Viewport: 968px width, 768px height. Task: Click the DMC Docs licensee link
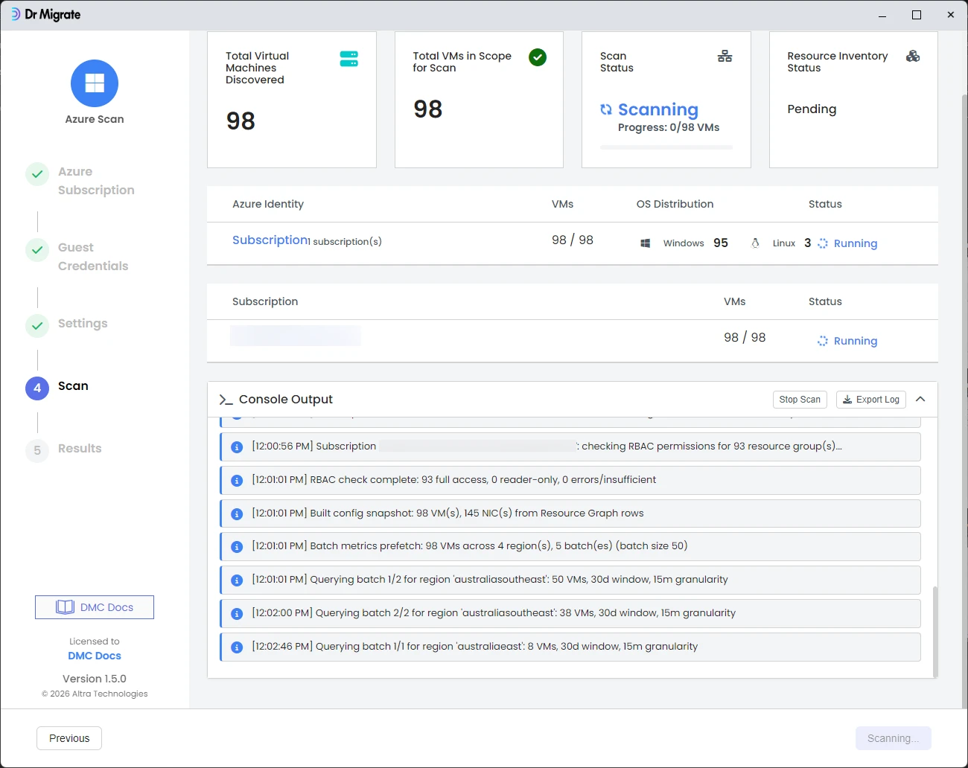95,656
